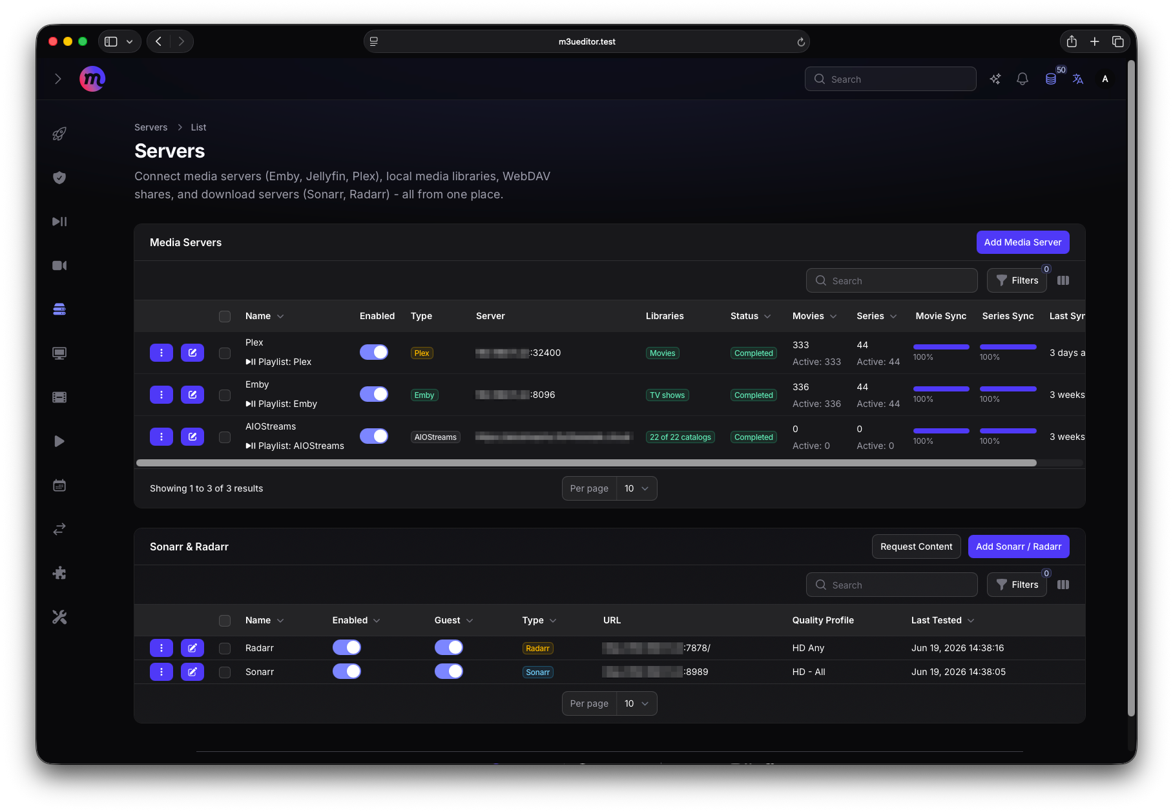Toggle Radarr enabled switch
This screenshot has height=812, width=1173.
pyautogui.click(x=347, y=647)
